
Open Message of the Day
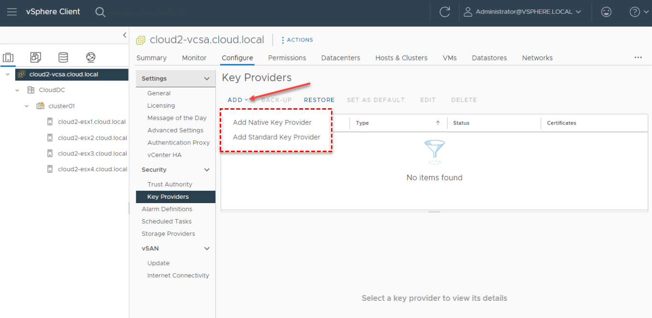[x=177, y=118]
